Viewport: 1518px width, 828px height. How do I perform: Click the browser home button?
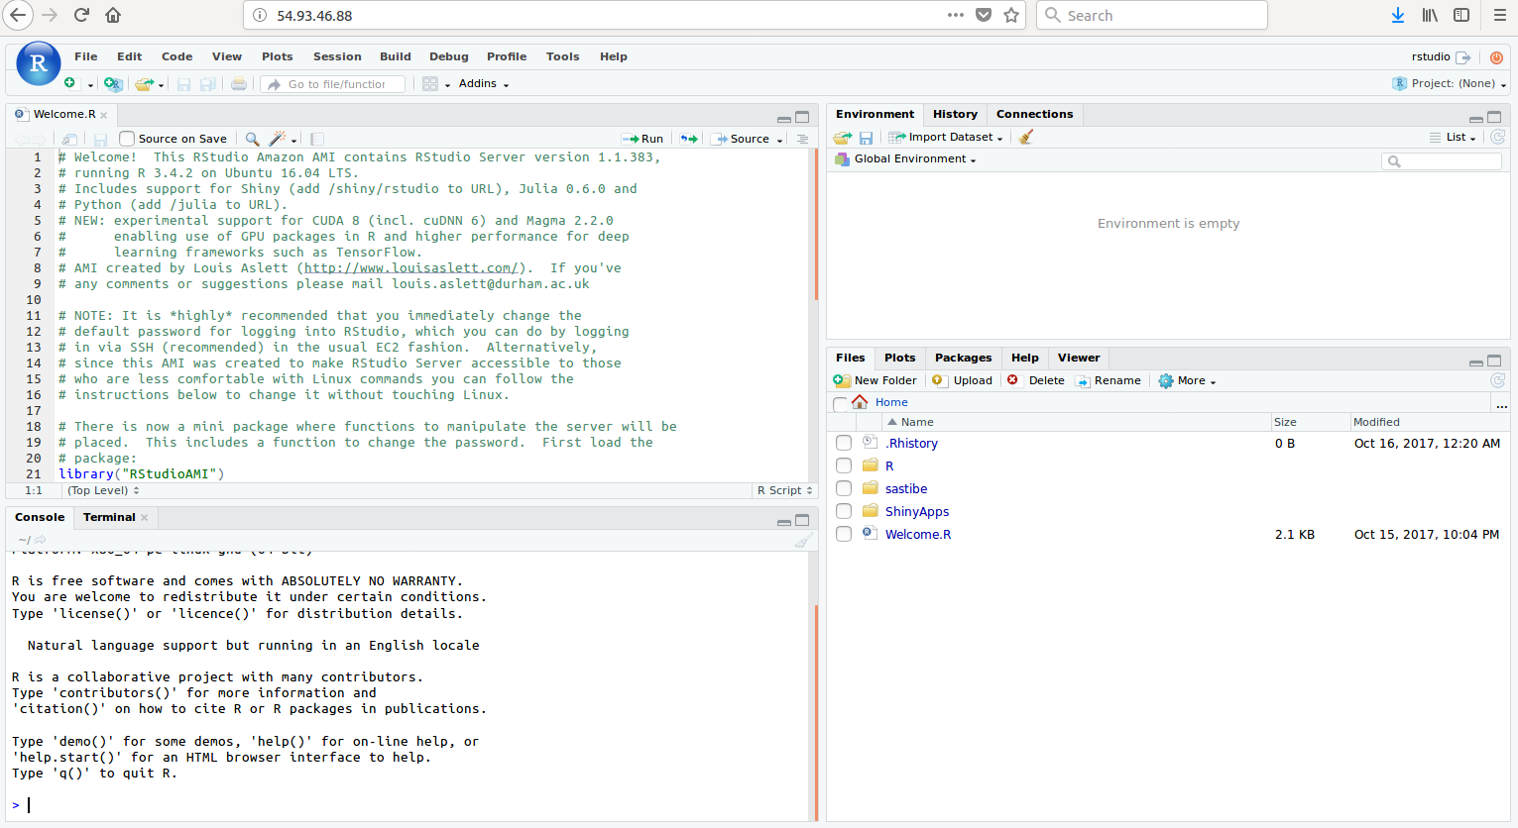pos(113,15)
